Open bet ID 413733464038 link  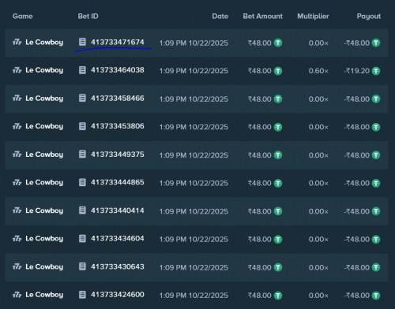pyautogui.click(x=118, y=70)
